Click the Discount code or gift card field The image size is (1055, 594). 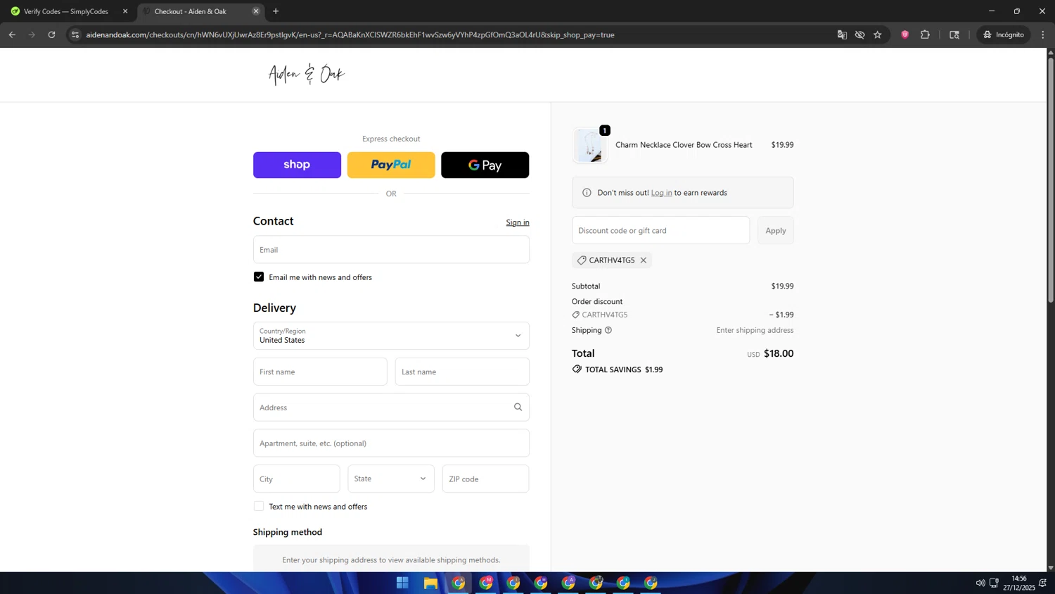660,230
